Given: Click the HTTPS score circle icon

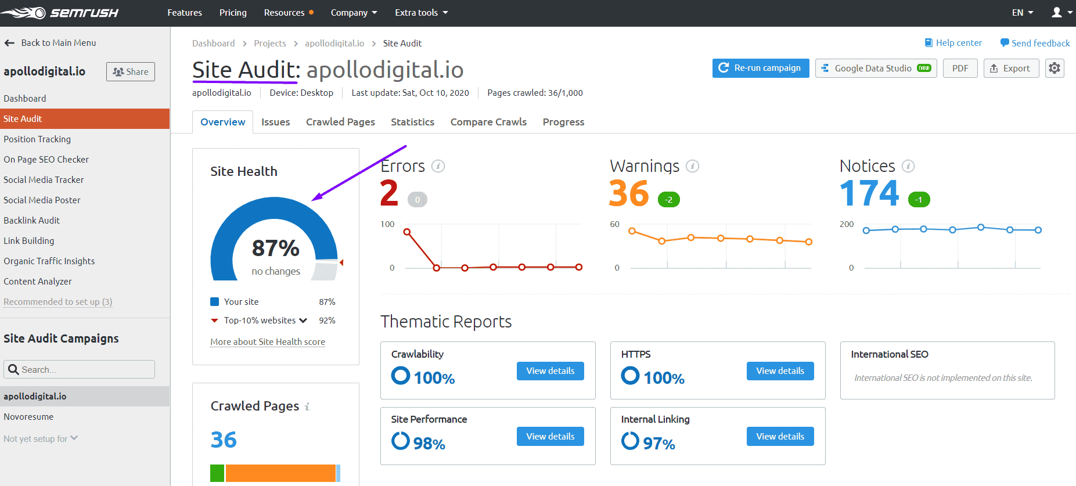Looking at the screenshot, I should [631, 376].
